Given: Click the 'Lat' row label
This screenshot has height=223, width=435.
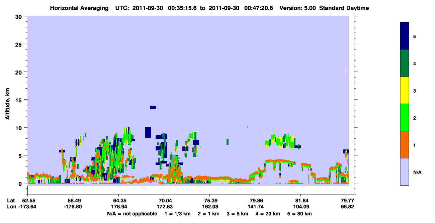Looking at the screenshot, I should [x=11, y=201].
